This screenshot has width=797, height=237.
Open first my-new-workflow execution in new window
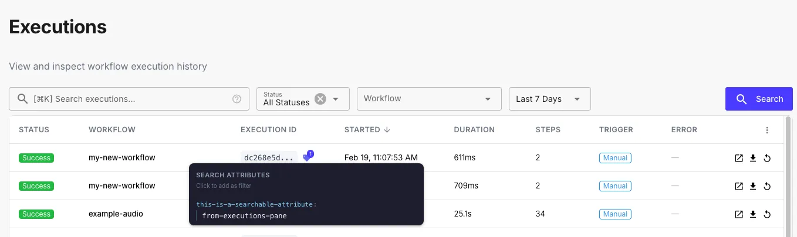pos(739,158)
